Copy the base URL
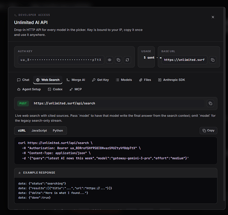 pos(212,60)
